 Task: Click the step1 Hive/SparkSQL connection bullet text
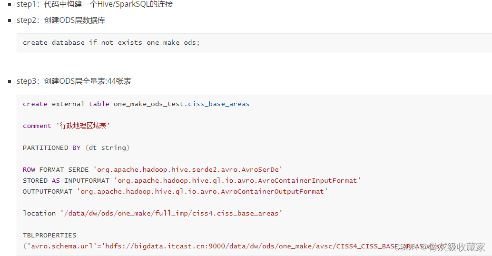pos(94,4)
